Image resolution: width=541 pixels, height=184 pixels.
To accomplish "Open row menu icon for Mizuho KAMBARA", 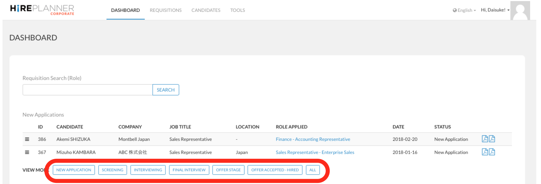I will click(x=27, y=152).
